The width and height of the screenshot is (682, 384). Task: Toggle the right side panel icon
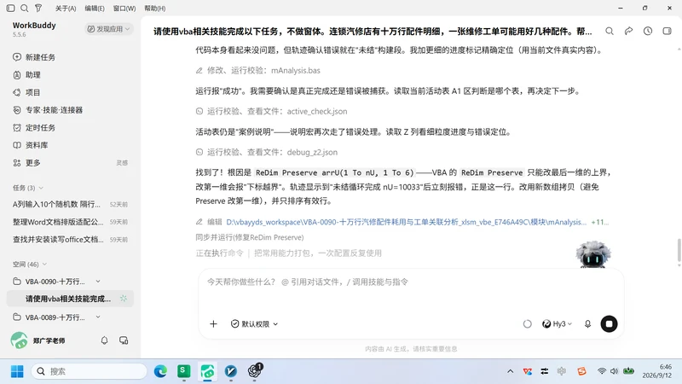667,31
